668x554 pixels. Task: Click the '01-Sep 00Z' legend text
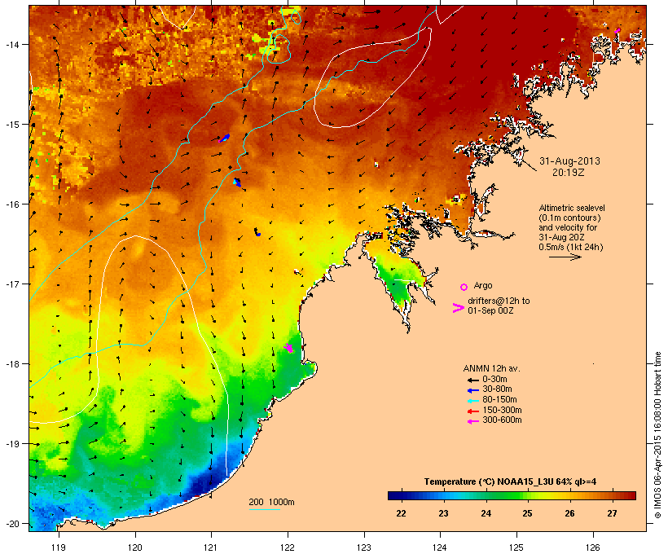pyautogui.click(x=490, y=310)
